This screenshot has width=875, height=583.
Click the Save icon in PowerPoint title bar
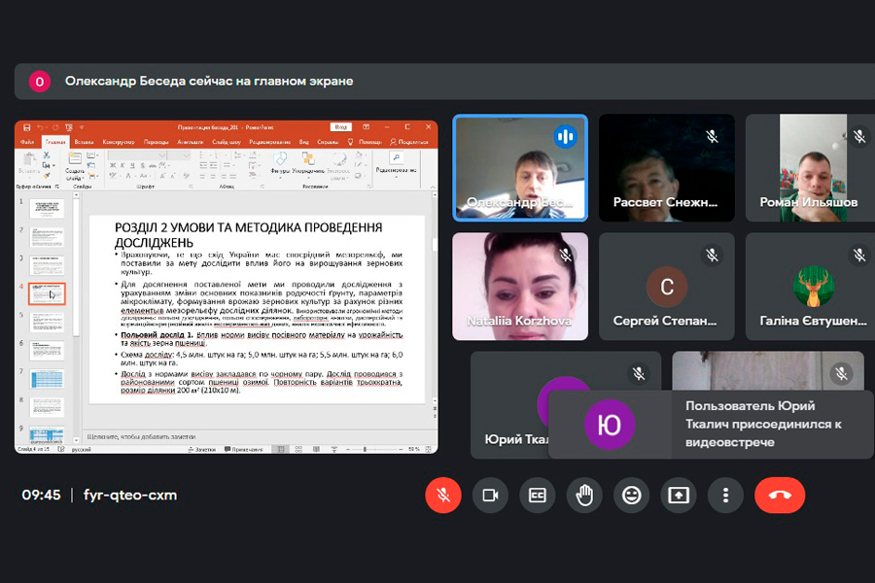pos(26,127)
